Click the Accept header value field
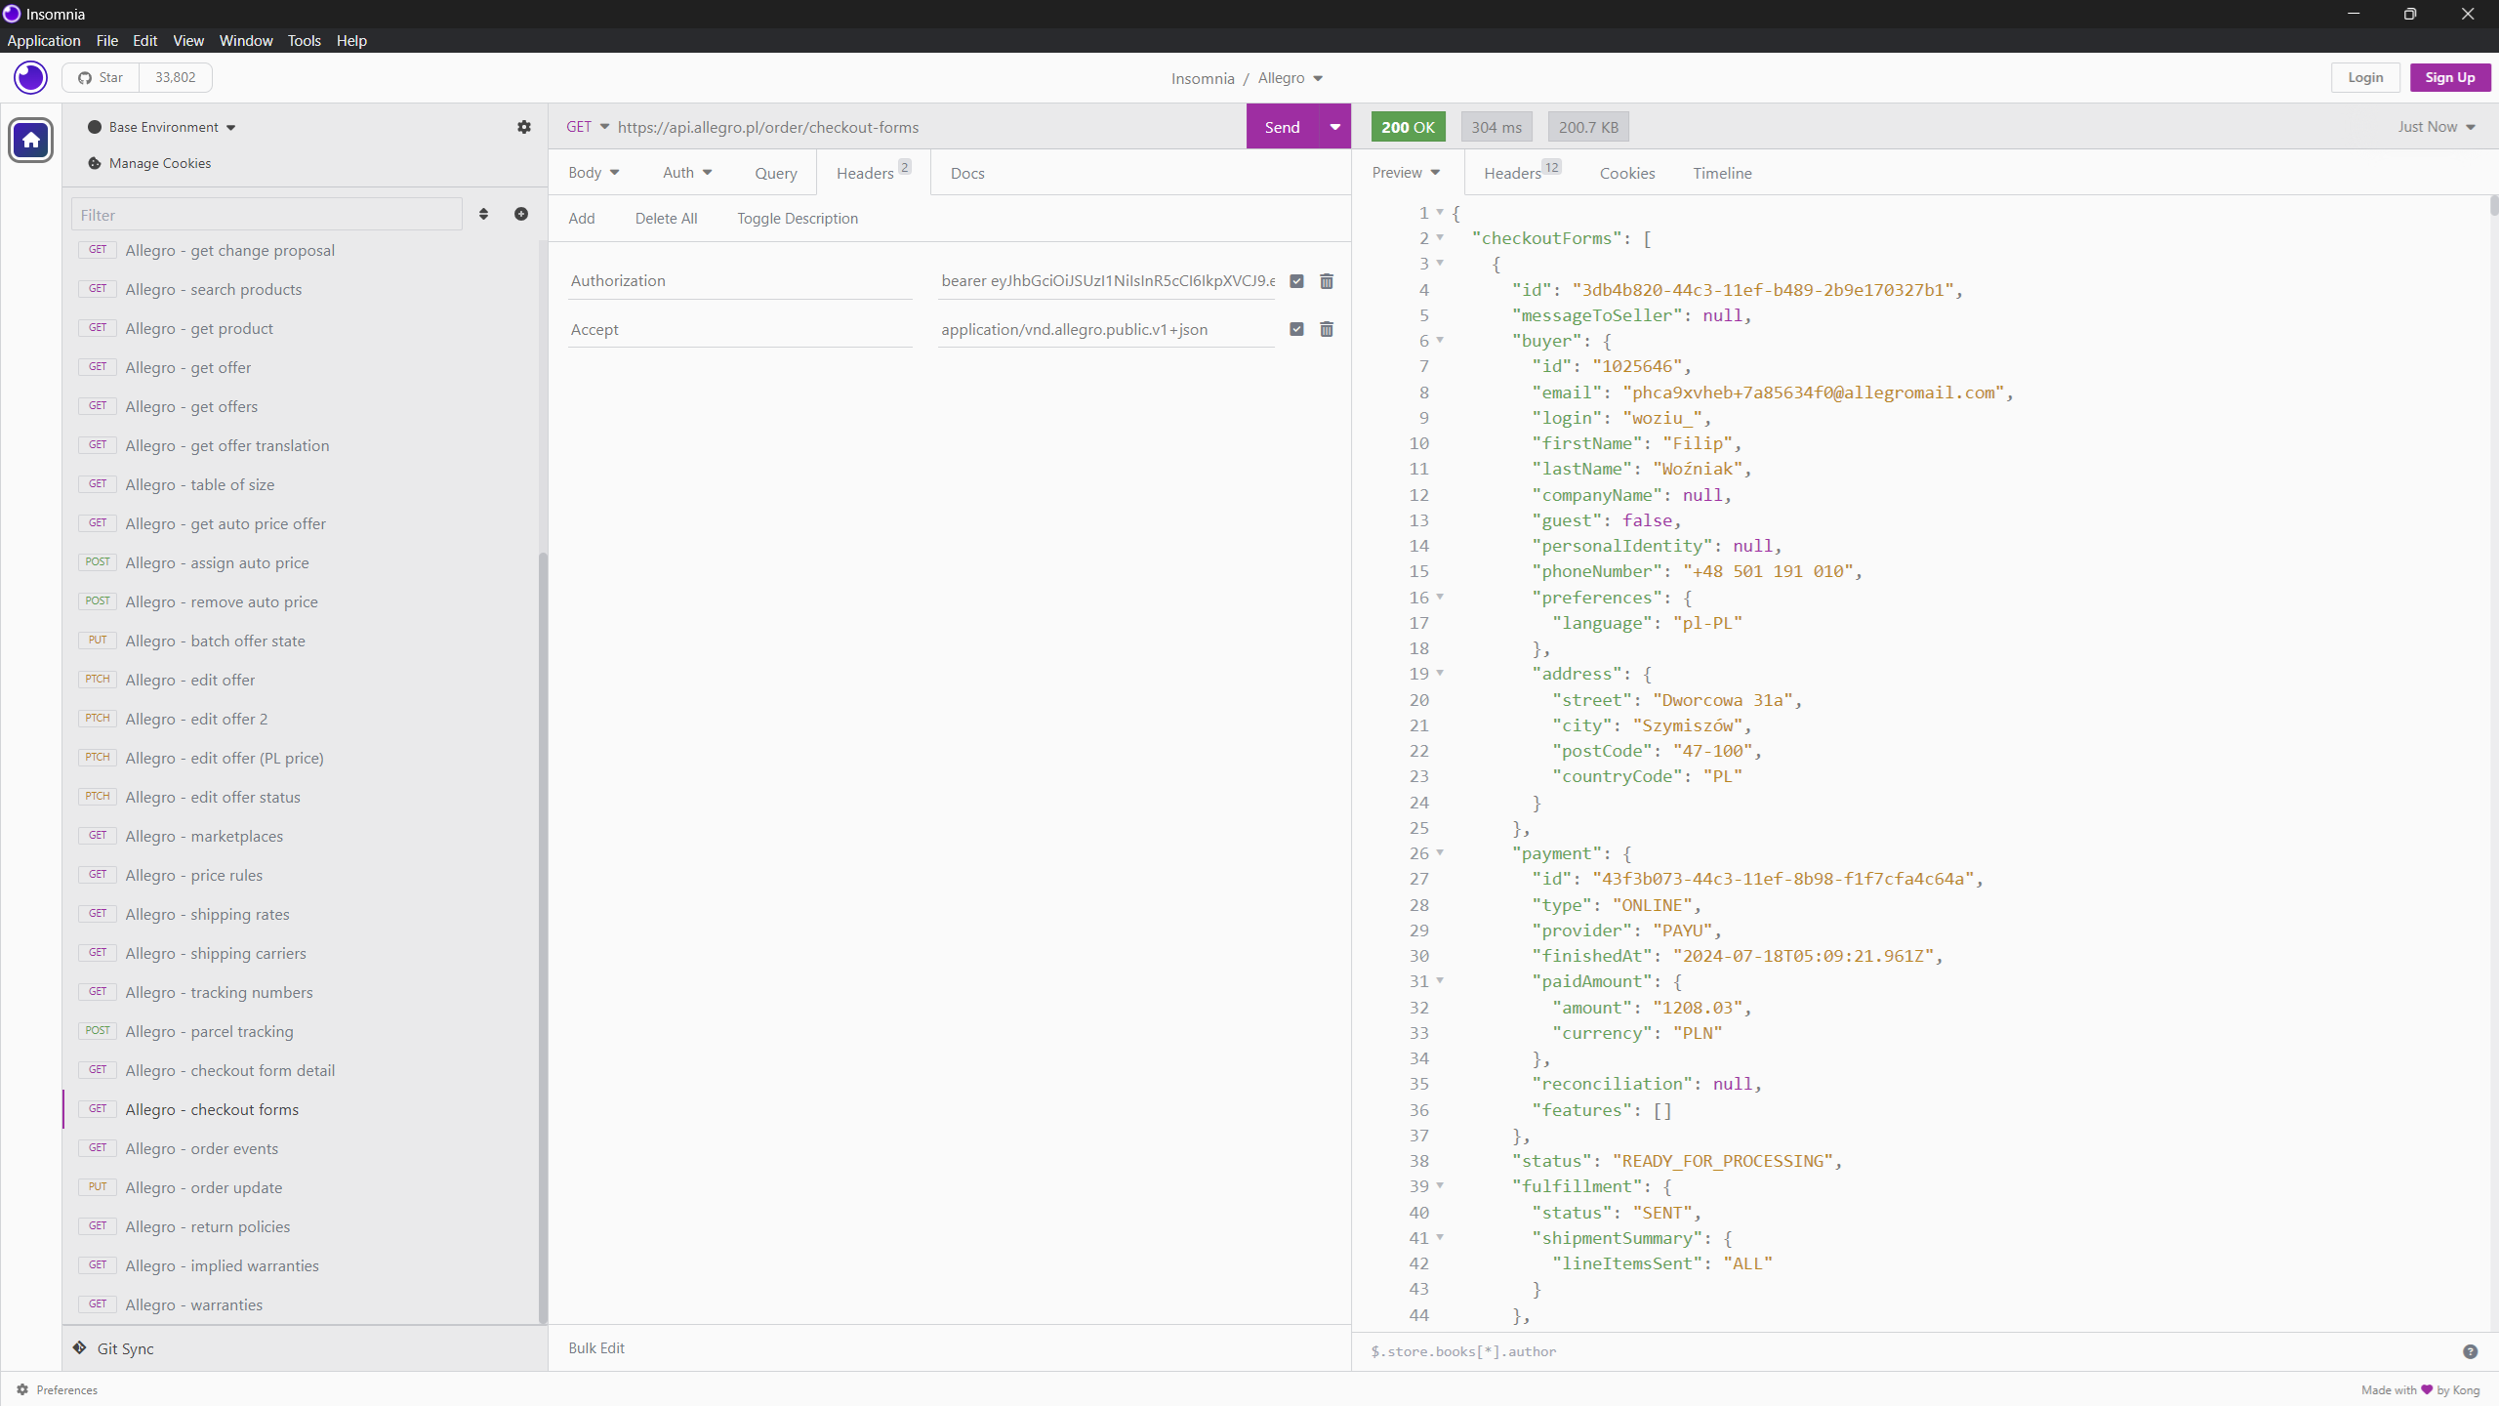The image size is (2499, 1406). pos(1106,329)
